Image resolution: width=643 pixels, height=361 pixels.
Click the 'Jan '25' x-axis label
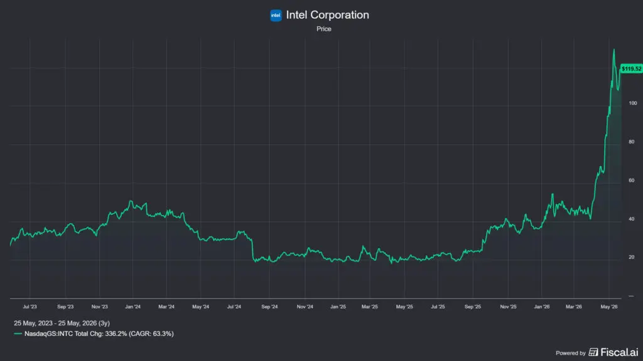[x=338, y=306]
